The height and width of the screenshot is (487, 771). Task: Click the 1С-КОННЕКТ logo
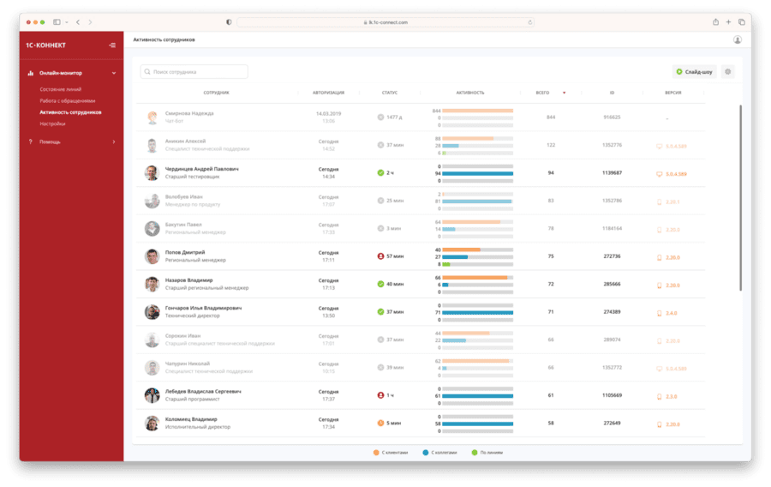pos(45,45)
